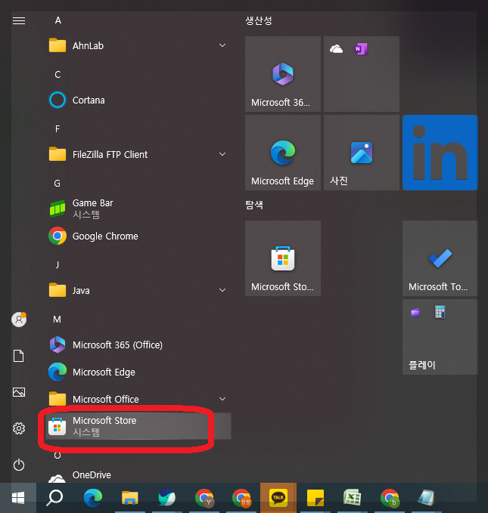The image size is (488, 513).
Task: Click the letter F section header
Action: click(x=58, y=129)
